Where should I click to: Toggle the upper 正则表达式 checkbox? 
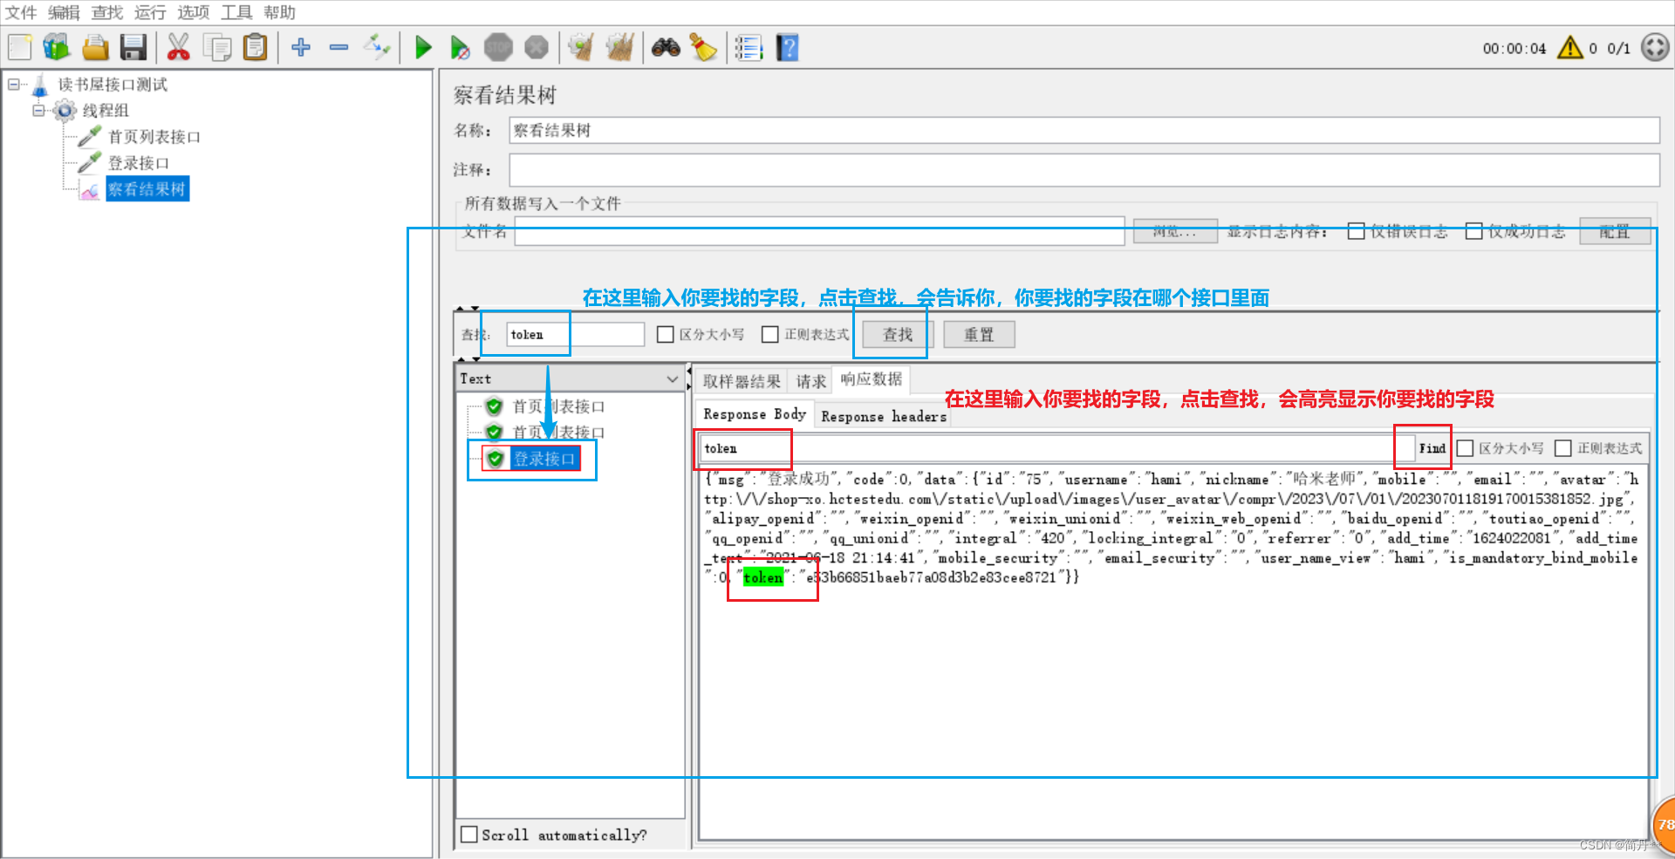tap(770, 334)
